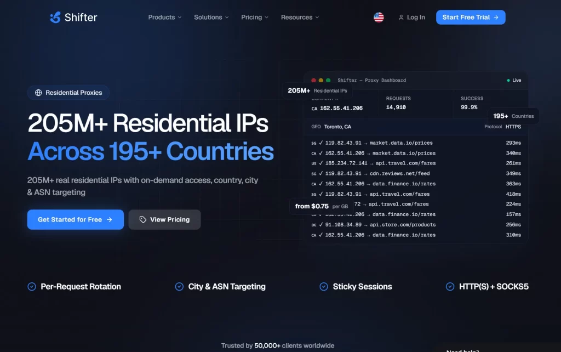Screen dimensions: 561x352
Task: Click Get Started for Free button
Action: tap(76, 219)
